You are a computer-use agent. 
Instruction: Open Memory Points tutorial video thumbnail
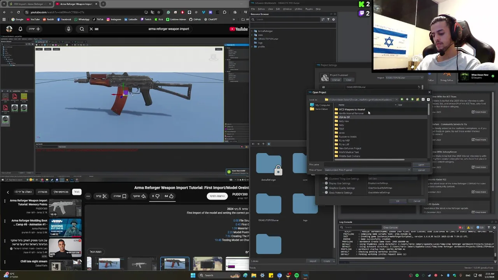click(65, 208)
